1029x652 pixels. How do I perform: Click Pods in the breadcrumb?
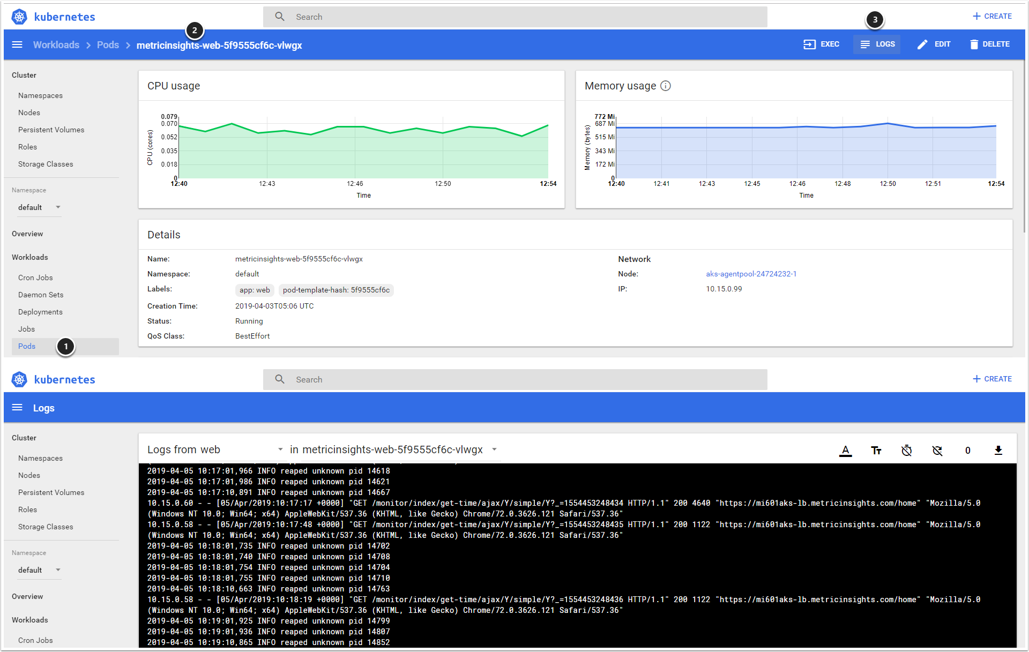[x=108, y=45]
